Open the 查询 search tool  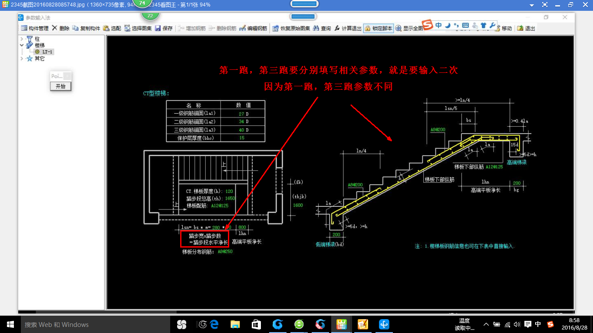(322, 28)
